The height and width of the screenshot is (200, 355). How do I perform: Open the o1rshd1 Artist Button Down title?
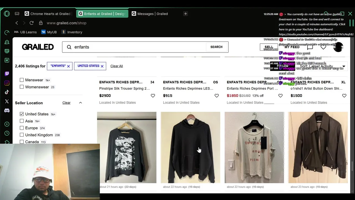tap(316, 89)
